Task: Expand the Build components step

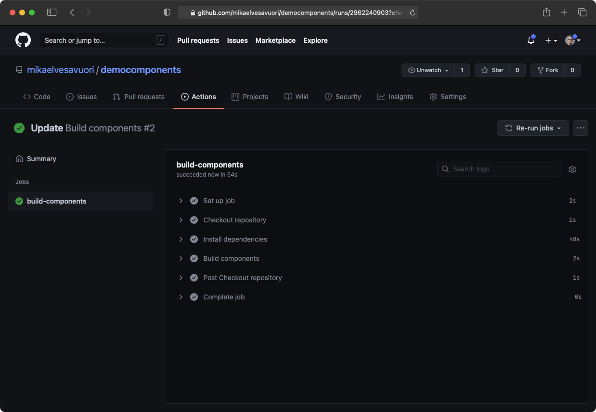Action: click(x=181, y=258)
